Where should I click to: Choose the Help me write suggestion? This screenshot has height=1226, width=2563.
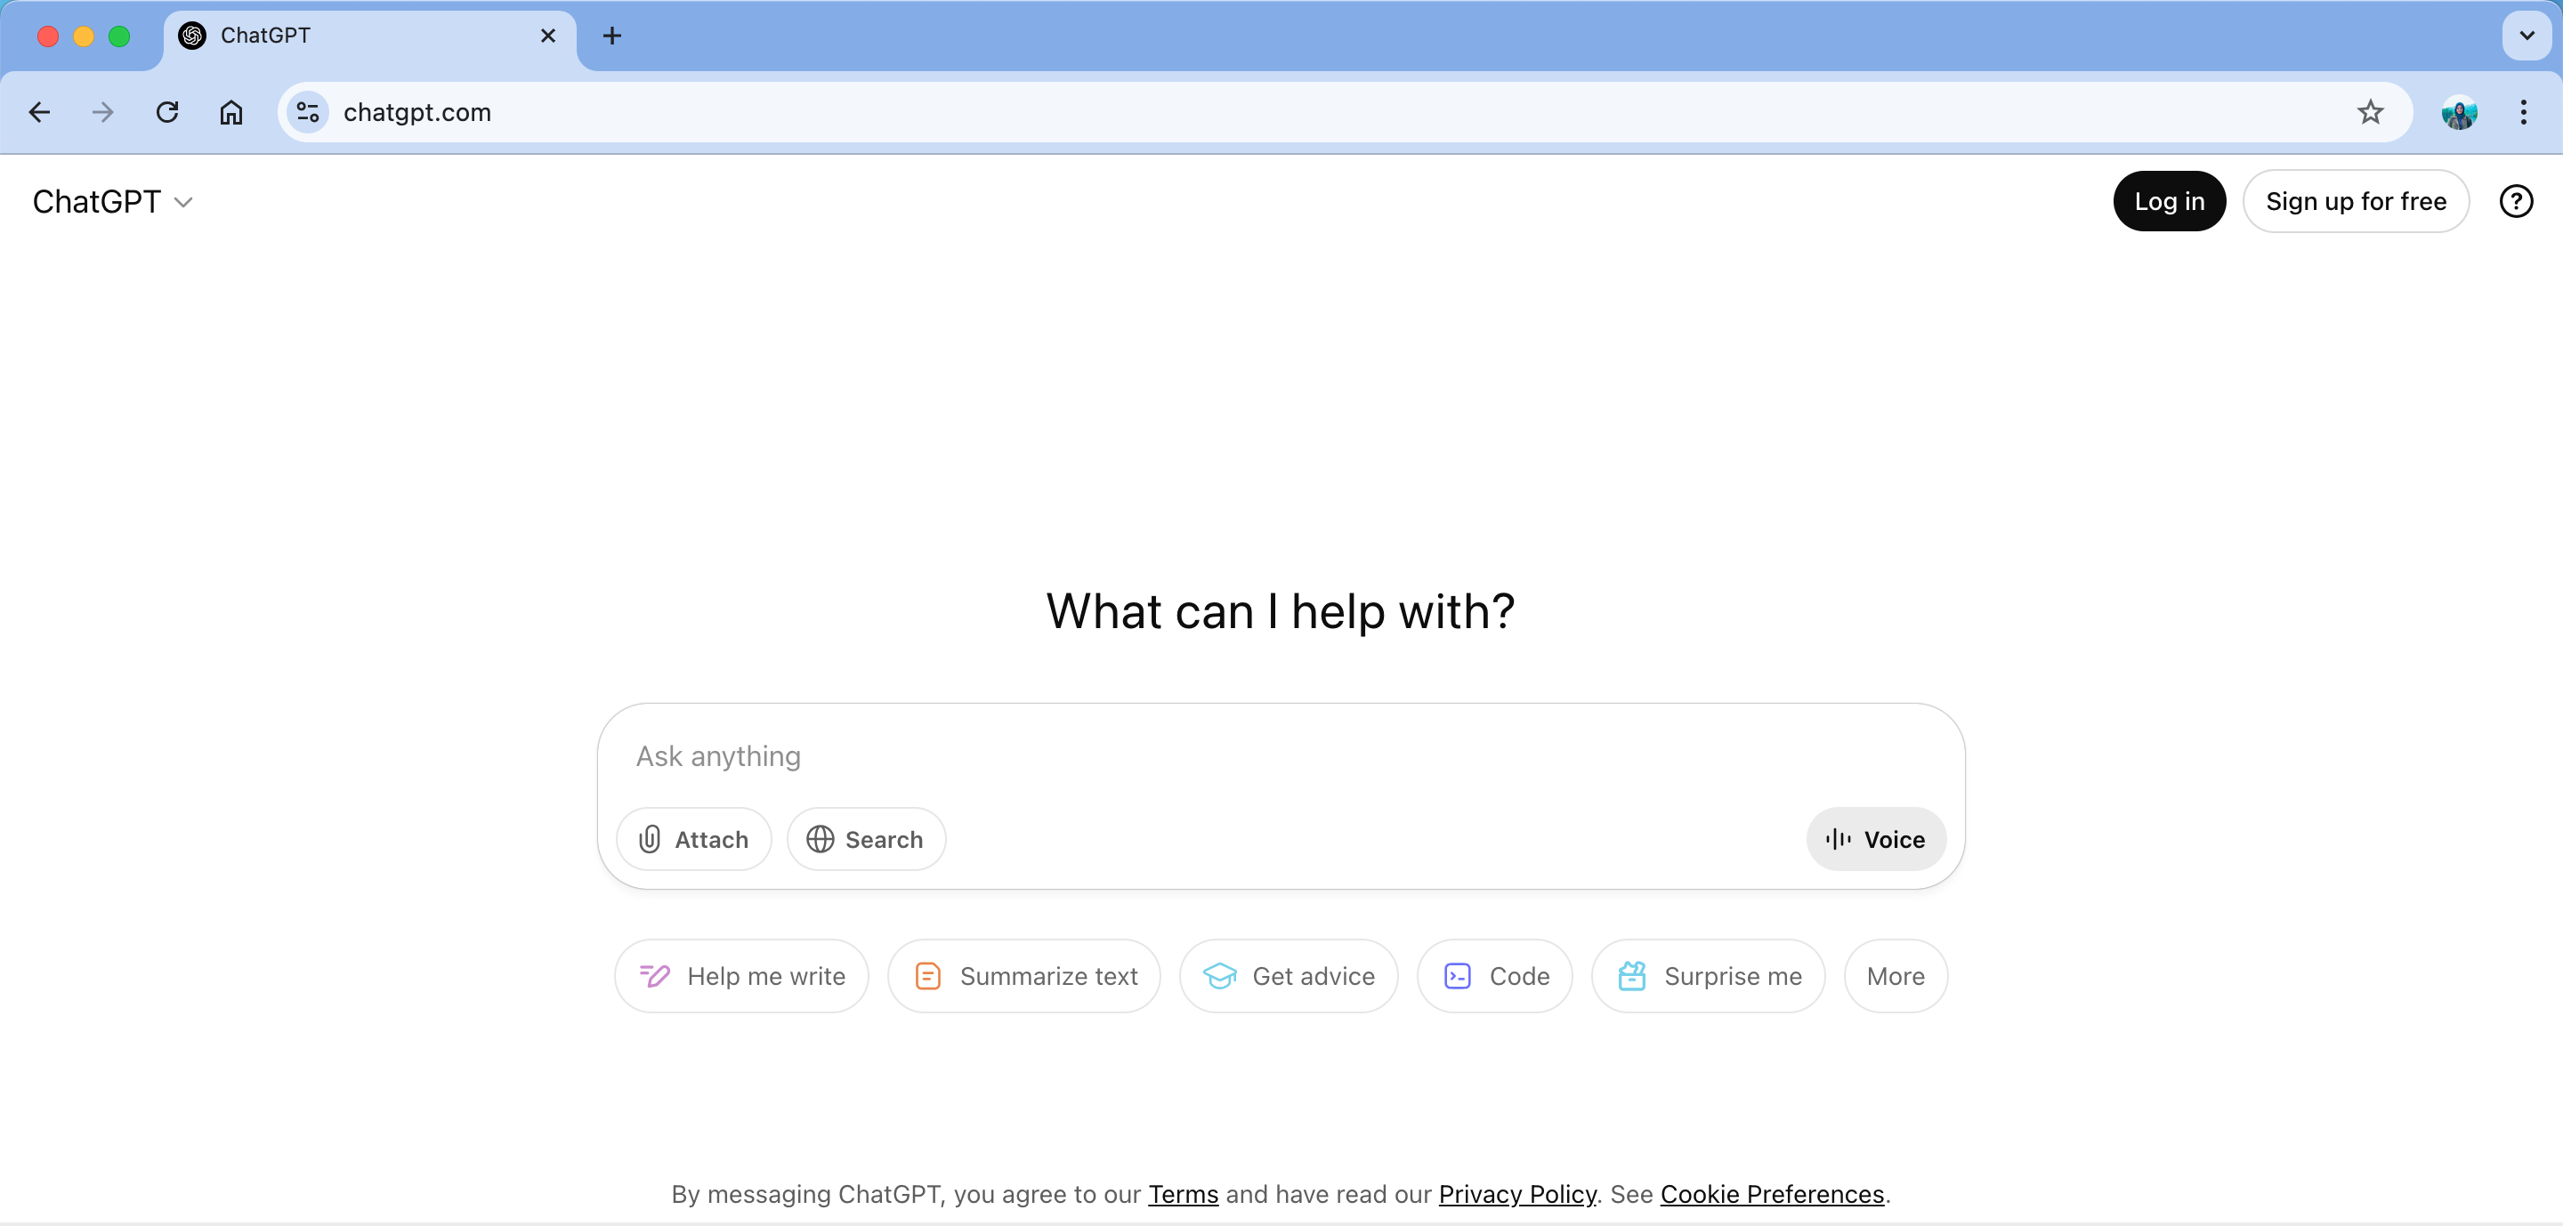point(741,976)
